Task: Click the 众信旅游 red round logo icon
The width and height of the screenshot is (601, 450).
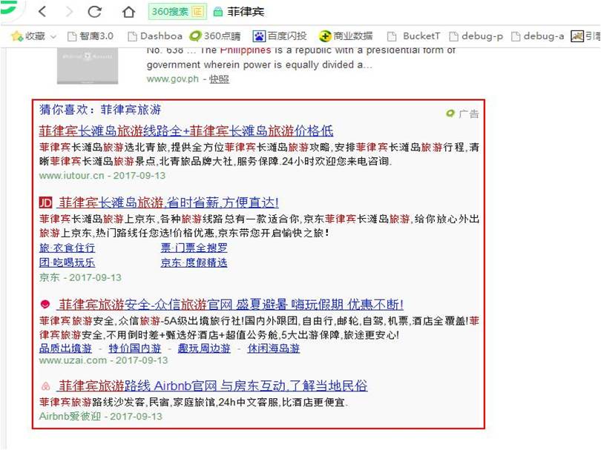Action: click(45, 305)
